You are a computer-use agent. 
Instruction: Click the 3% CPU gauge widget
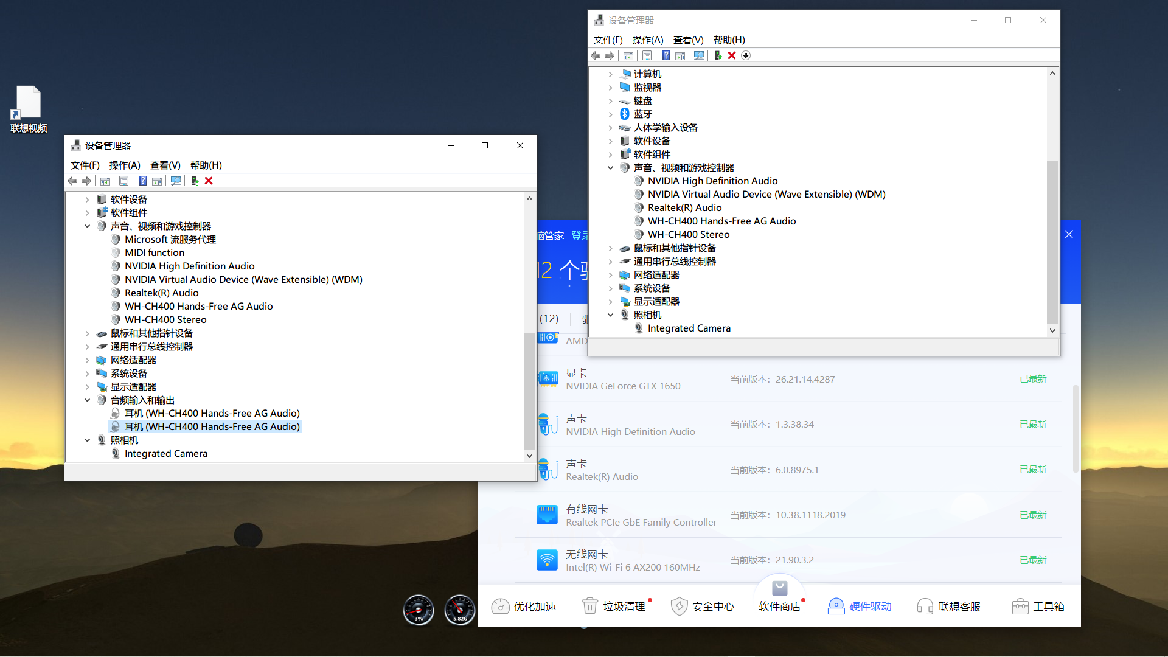pos(419,610)
